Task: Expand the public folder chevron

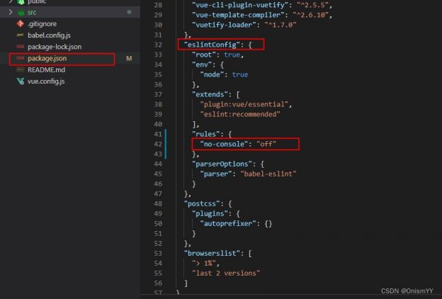Action: (x=10, y=2)
